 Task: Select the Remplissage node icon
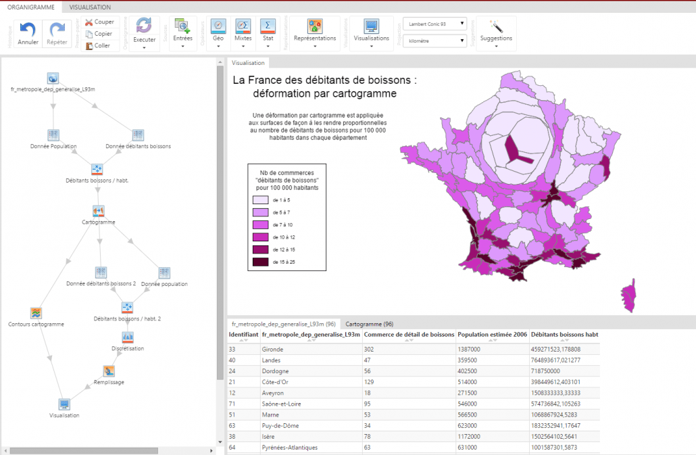(109, 371)
